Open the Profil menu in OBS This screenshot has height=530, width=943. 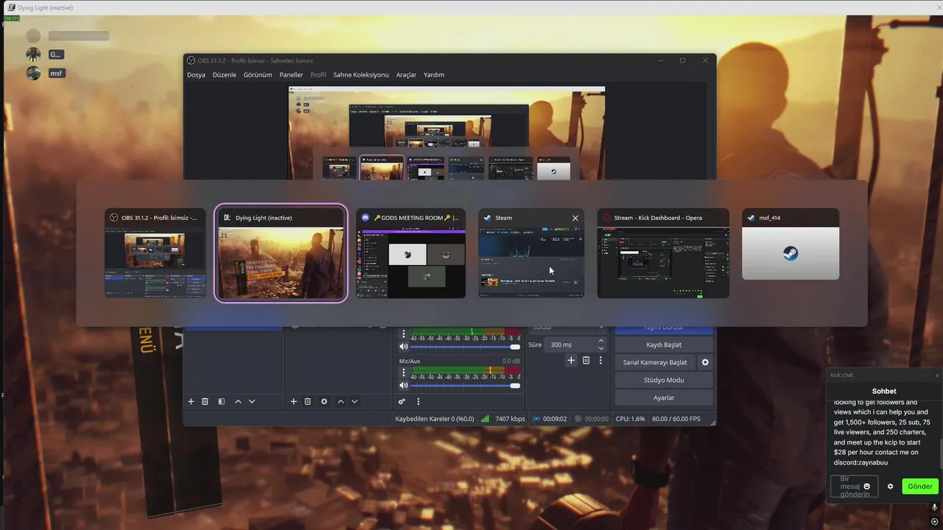point(318,74)
